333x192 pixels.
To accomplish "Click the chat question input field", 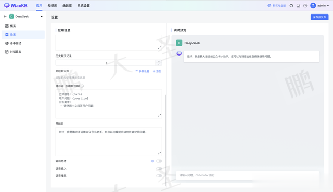I will [x=248, y=175].
